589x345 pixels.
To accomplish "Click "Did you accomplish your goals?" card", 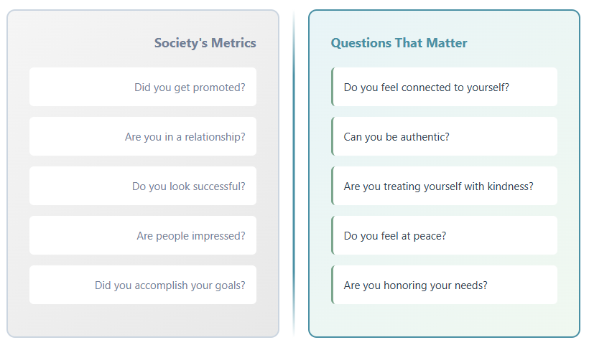I will [x=143, y=285].
